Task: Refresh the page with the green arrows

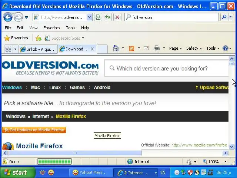Action: (x=108, y=17)
